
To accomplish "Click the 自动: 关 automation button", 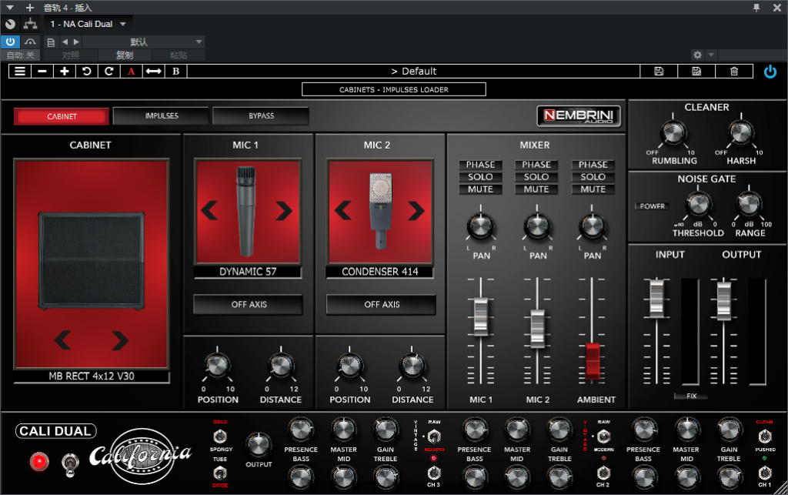I will pos(21,55).
